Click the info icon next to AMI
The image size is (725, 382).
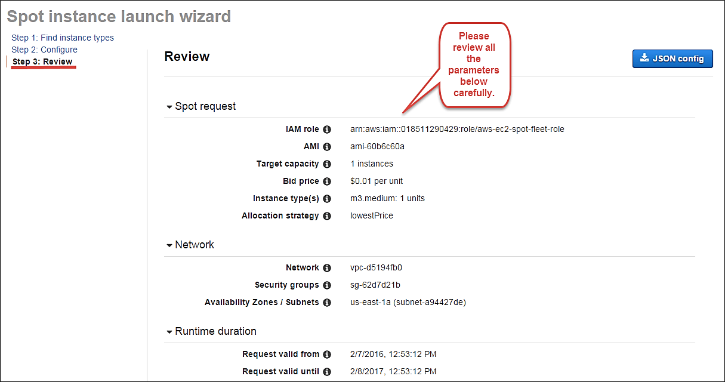pyautogui.click(x=327, y=146)
